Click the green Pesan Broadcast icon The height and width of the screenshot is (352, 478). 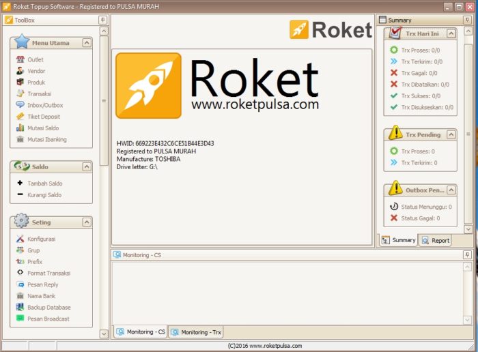(x=20, y=318)
